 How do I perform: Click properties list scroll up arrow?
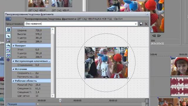coord(53,29)
